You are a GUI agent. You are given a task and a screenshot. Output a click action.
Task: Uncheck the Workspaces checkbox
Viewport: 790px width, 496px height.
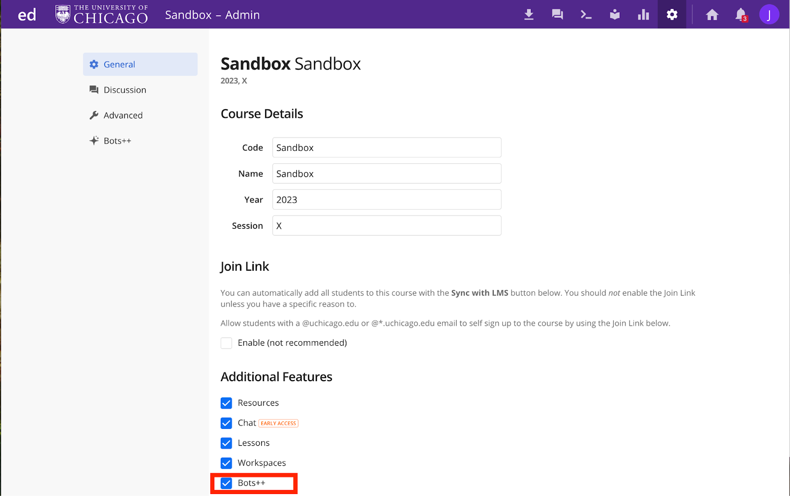click(x=226, y=463)
